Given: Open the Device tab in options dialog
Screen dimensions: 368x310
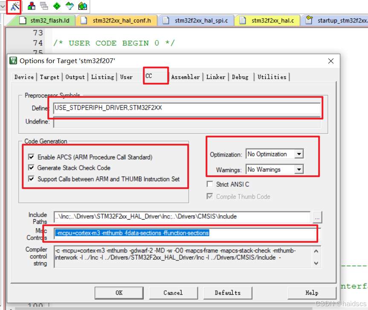Looking at the screenshot, I should point(24,77).
